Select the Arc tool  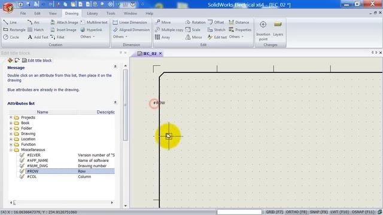point(34,22)
